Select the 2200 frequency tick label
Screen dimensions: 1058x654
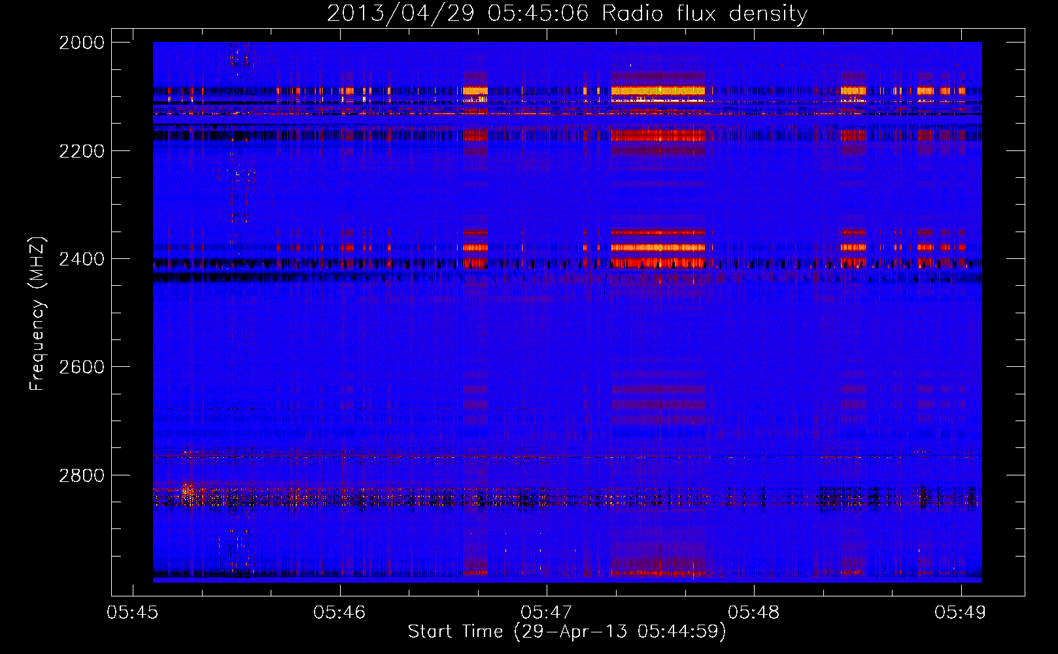point(82,151)
